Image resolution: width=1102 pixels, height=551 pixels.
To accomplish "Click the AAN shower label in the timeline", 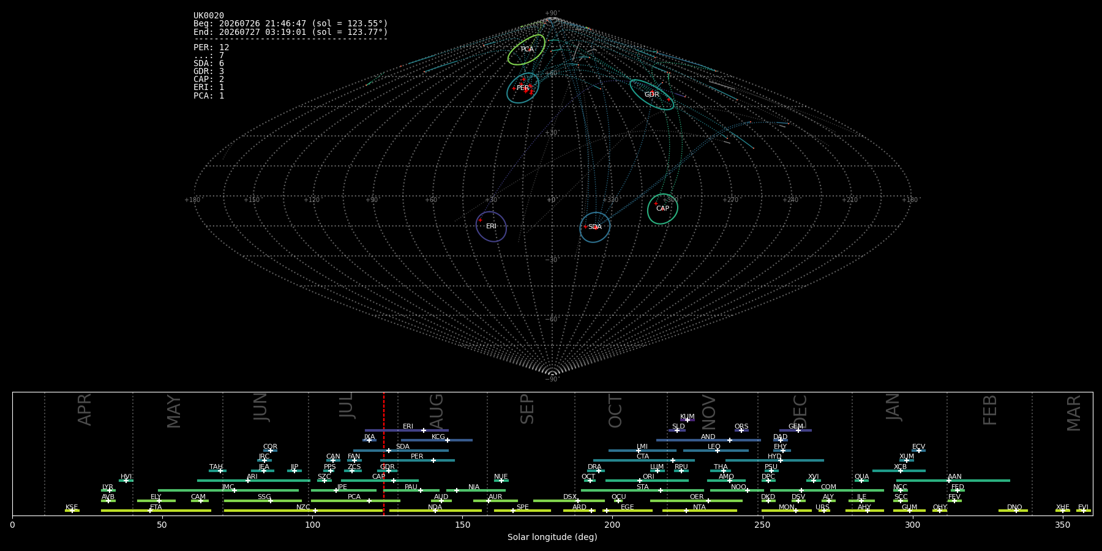I will 954,477.
